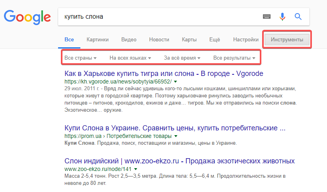This screenshot has width=327, height=192.
Task: Switch to the Картинки tab
Action: click(x=97, y=40)
